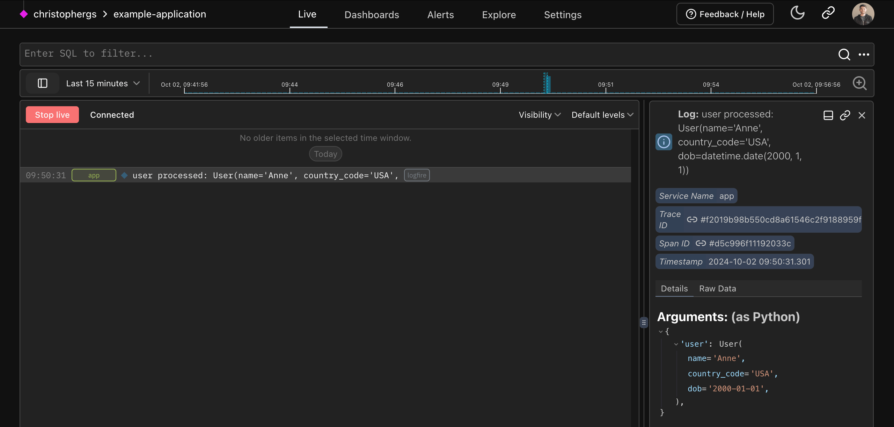This screenshot has width=894, height=427.
Task: Toggle dark mode with the moon icon
Action: [x=798, y=13]
